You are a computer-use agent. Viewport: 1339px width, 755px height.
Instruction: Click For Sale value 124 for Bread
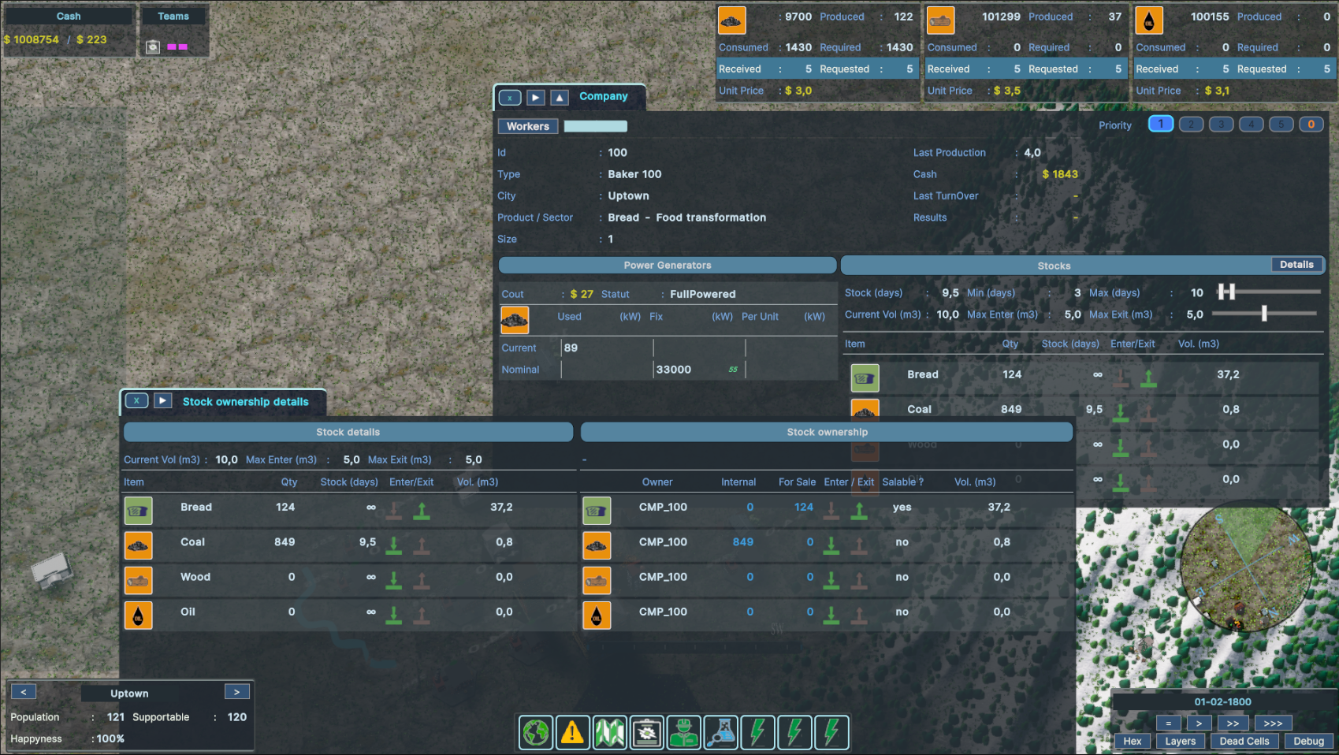pos(803,507)
